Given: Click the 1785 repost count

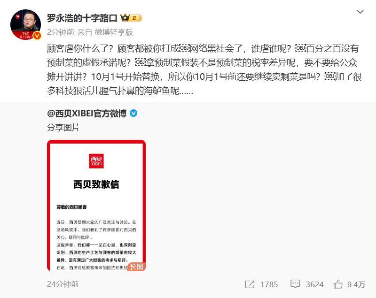Looking at the screenshot, I should (269, 284).
